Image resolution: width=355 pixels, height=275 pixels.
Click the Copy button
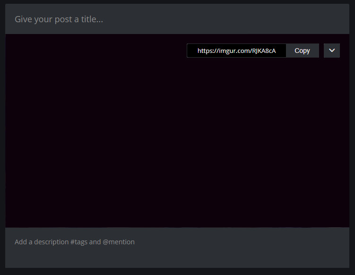click(302, 51)
